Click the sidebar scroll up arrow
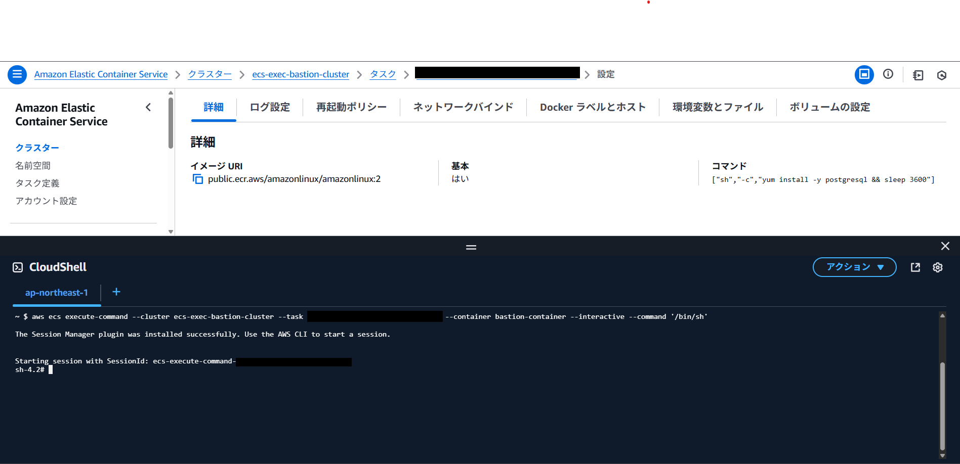The image size is (960, 464). [x=171, y=93]
